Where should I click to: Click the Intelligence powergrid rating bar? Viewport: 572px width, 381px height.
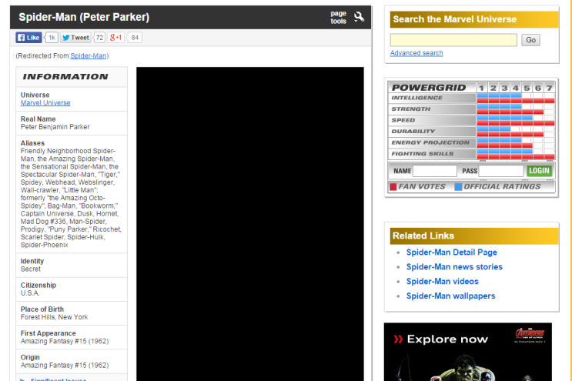516,98
